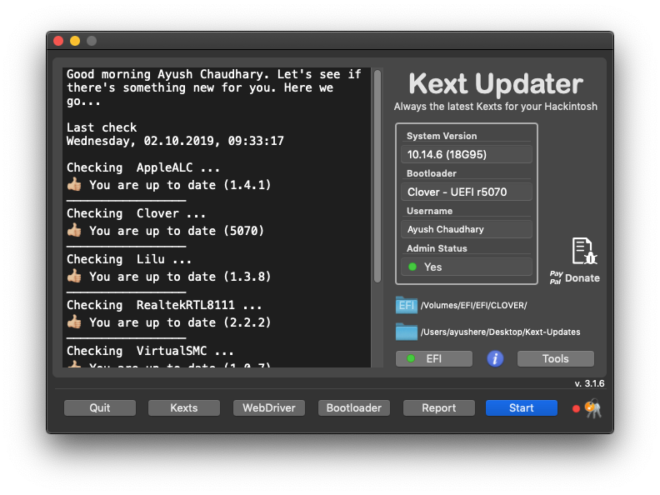Click 'You are up to date (1.4.1)' line
Viewport: 660px width, 495px height.
pos(169,185)
